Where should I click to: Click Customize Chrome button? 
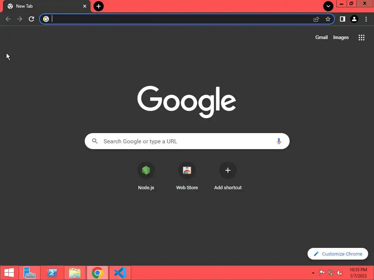point(338,254)
